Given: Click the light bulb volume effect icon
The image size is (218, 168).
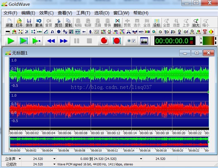Looking at the screenshot, I should click(x=179, y=32).
